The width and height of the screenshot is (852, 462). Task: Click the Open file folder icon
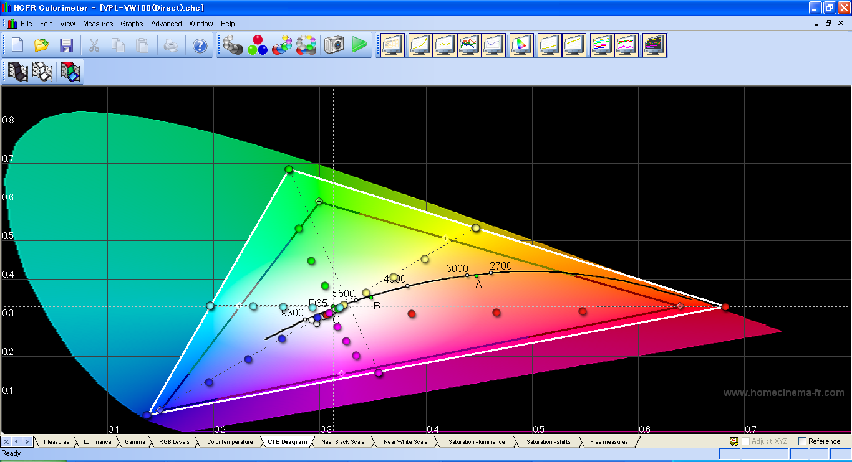tap(42, 45)
